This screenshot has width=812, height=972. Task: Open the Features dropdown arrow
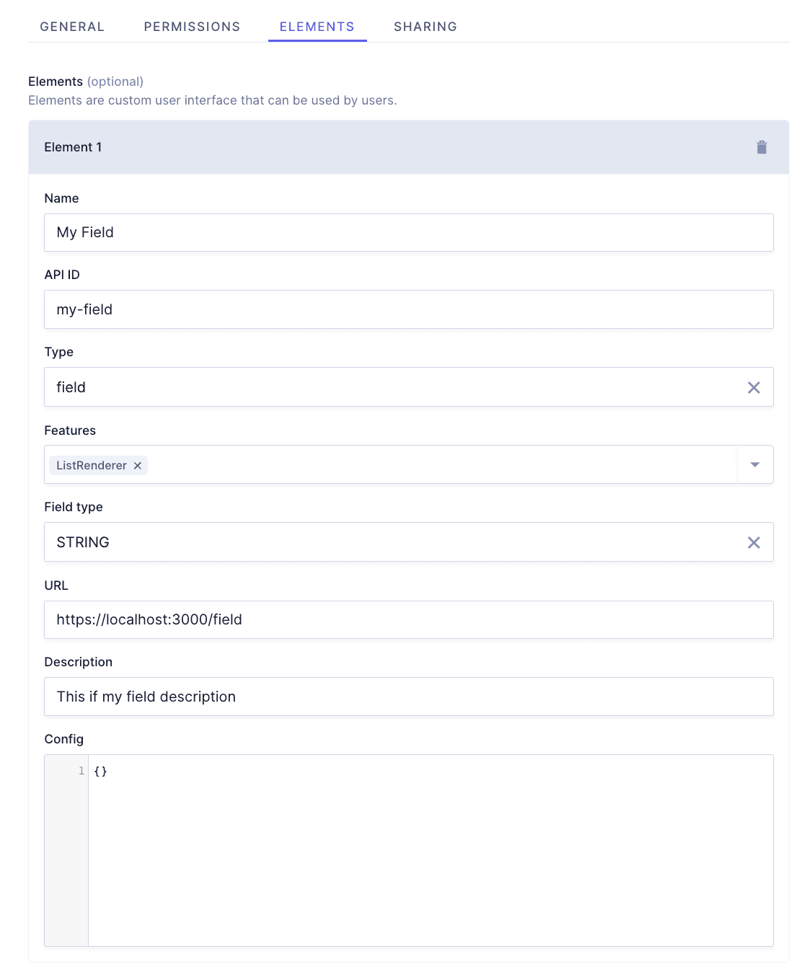click(754, 464)
